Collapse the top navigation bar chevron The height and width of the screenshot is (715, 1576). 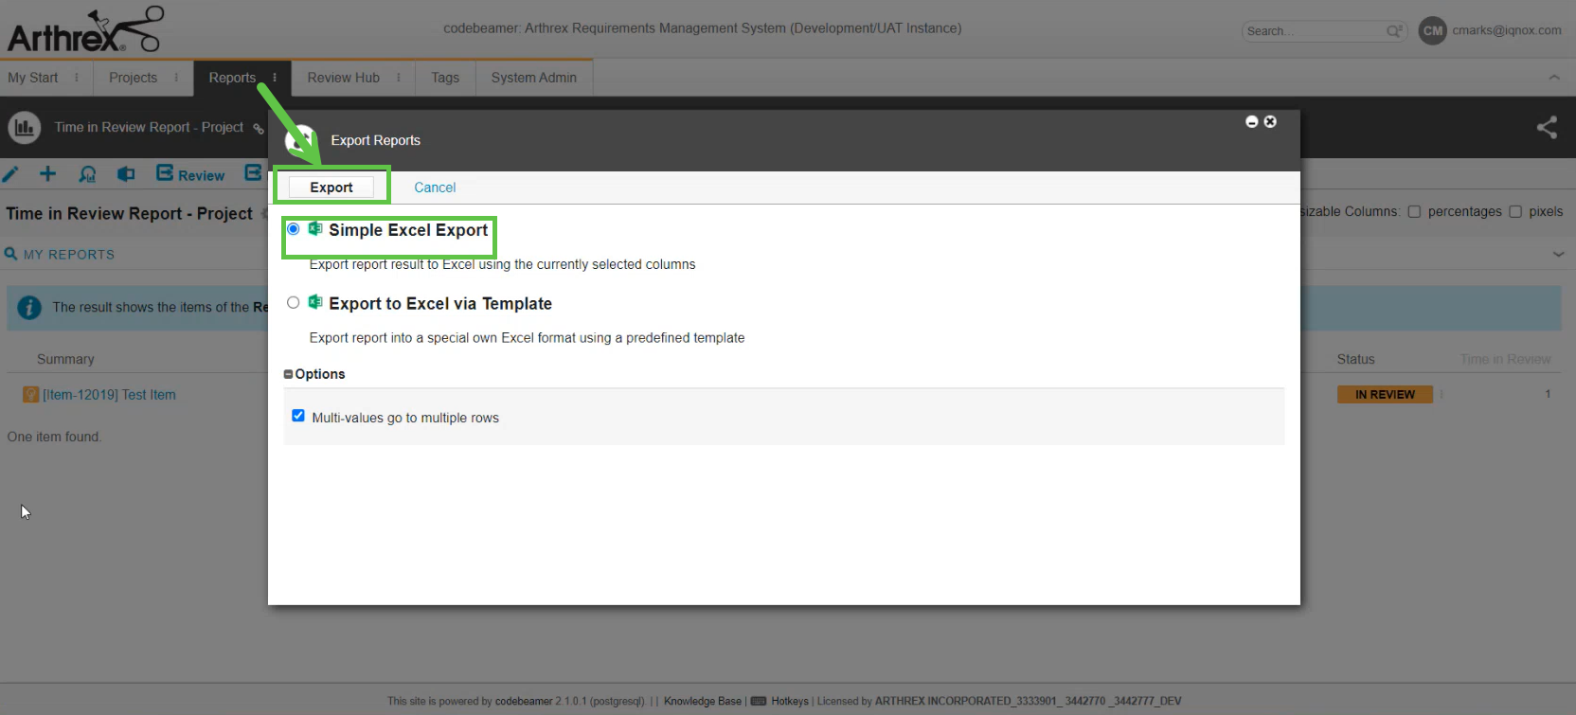tap(1553, 78)
